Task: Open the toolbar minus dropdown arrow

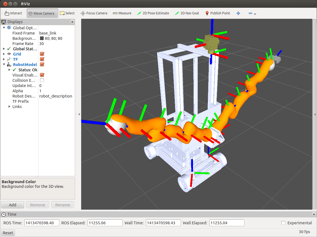Action: tap(255, 14)
